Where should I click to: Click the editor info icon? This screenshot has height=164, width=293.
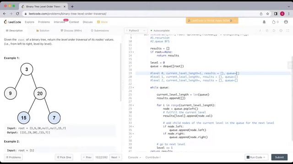(x=260, y=31)
